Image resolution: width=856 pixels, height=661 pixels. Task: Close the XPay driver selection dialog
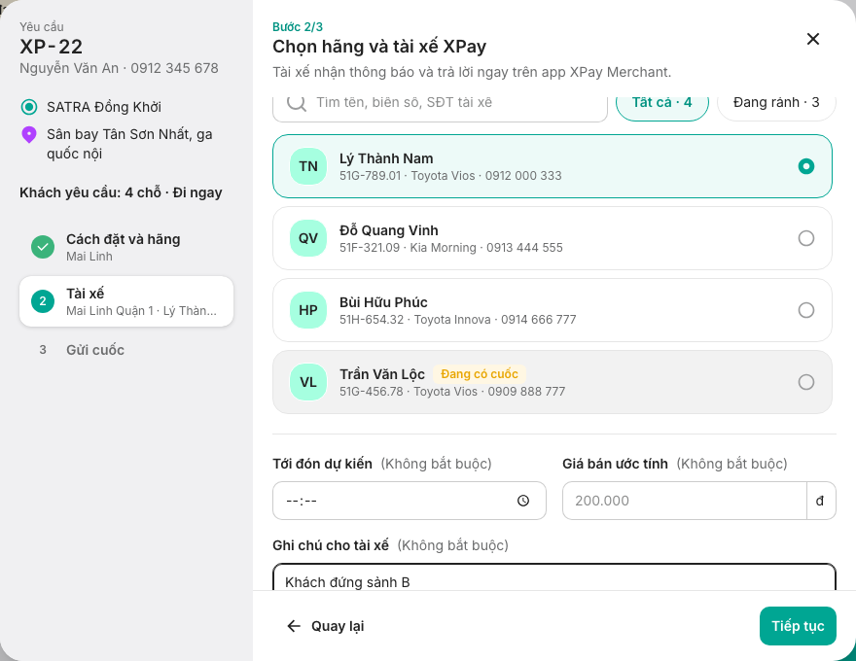tap(813, 39)
